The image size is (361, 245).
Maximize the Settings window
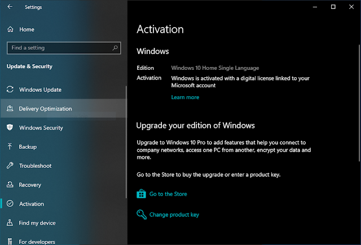click(333, 7)
